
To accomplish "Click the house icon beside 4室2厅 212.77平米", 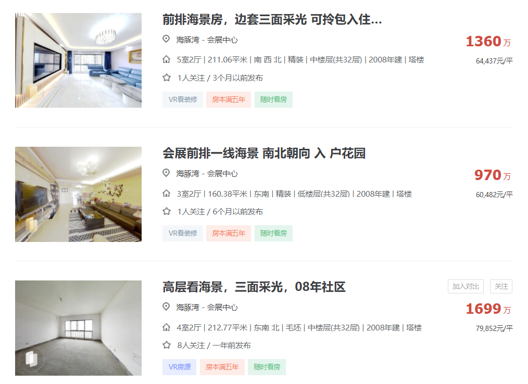I will [x=166, y=327].
